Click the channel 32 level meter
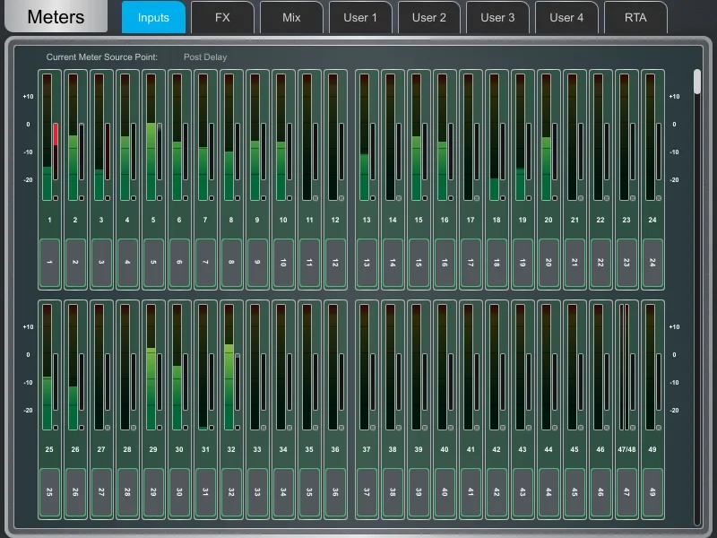The width and height of the screenshot is (717, 538). click(x=229, y=368)
